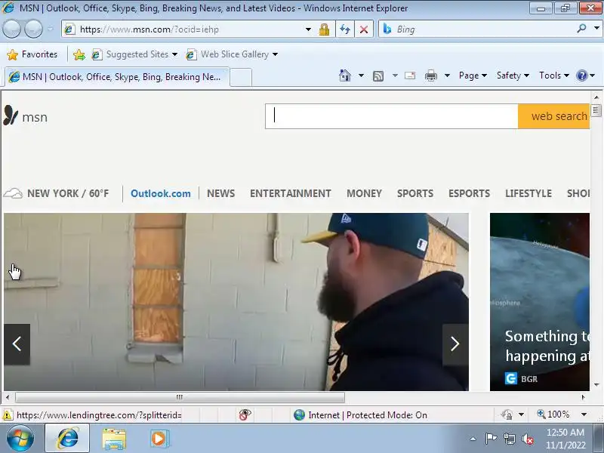The image size is (604, 453).
Task: Open the Safety menu
Action: (x=513, y=75)
